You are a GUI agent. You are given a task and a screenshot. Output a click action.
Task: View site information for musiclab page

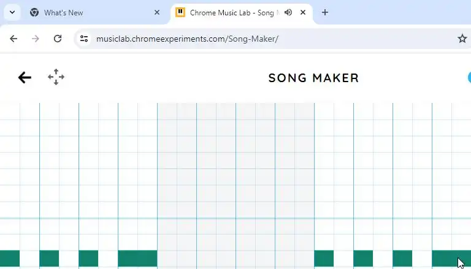(84, 39)
